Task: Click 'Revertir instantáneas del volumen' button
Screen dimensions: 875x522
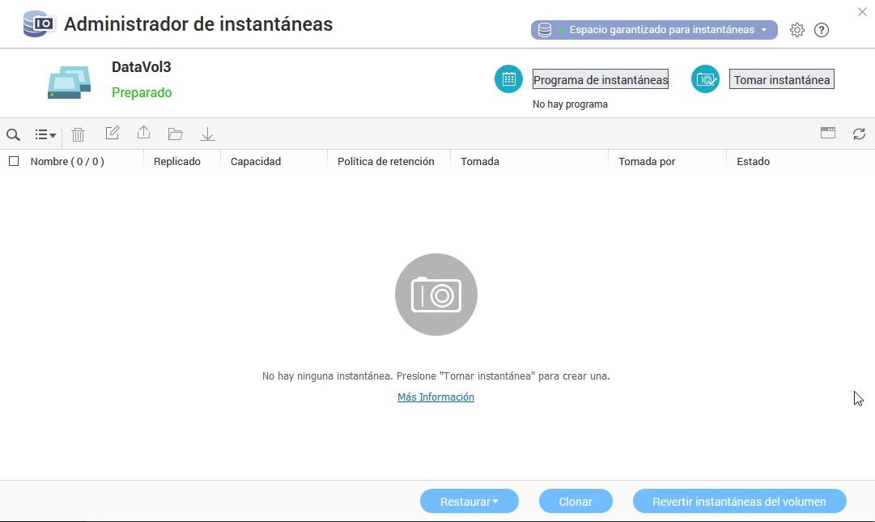Action: 739,502
